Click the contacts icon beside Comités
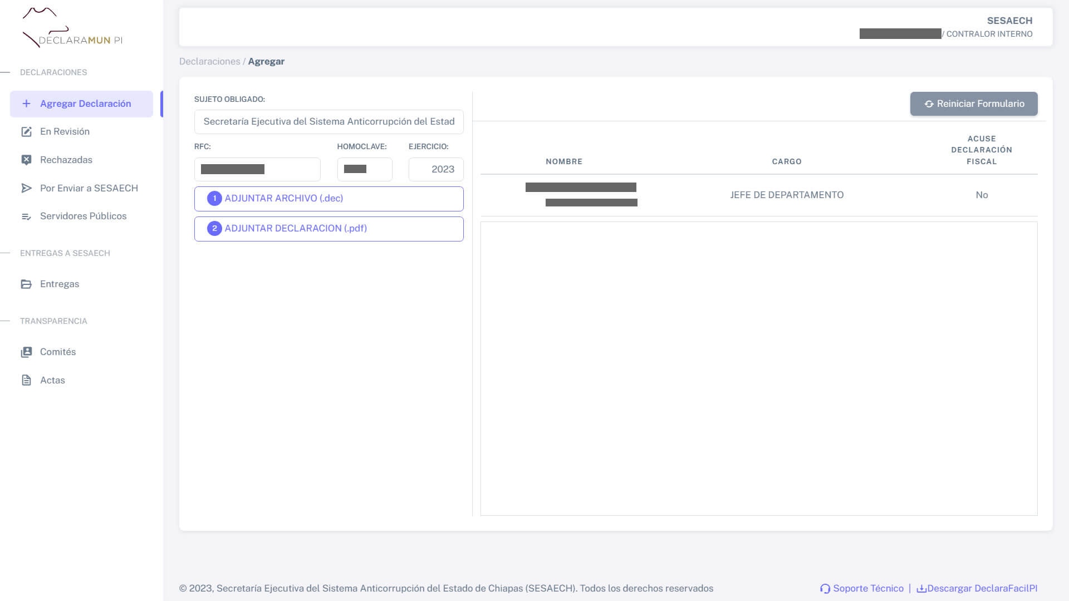This screenshot has height=601, width=1069. pos(26,352)
